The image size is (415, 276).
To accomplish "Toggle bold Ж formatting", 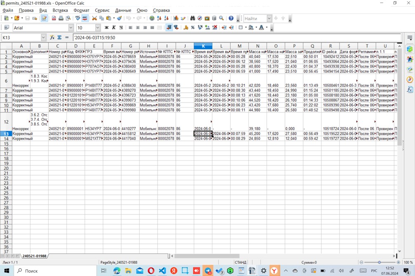I will pyautogui.click(x=106, y=28).
